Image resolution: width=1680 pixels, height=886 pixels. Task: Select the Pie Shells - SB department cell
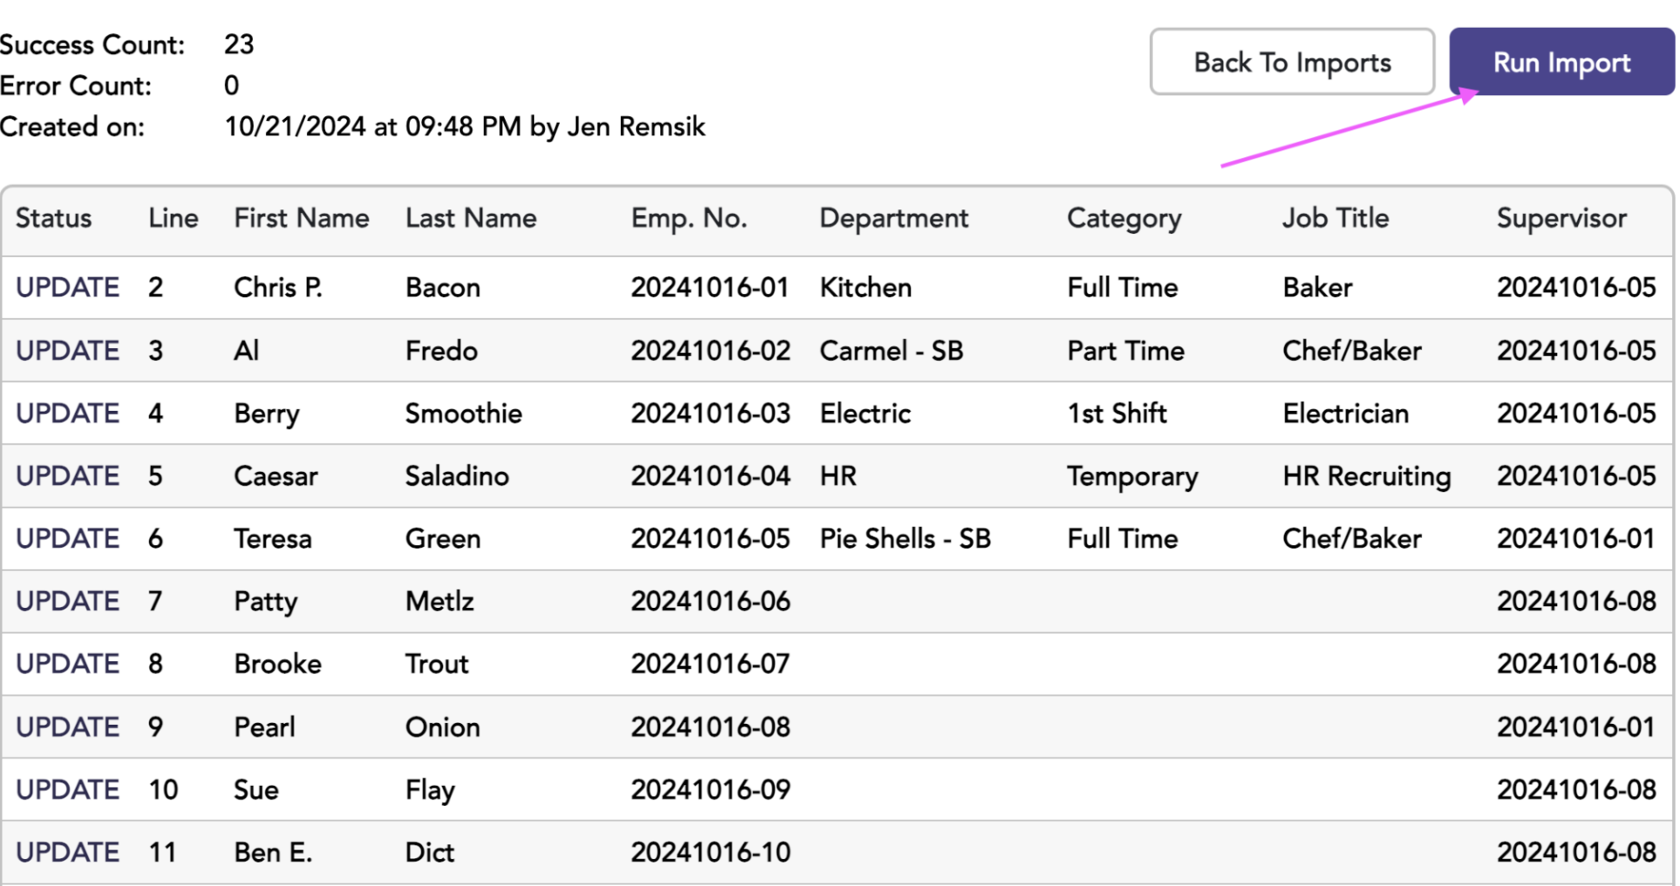(905, 539)
